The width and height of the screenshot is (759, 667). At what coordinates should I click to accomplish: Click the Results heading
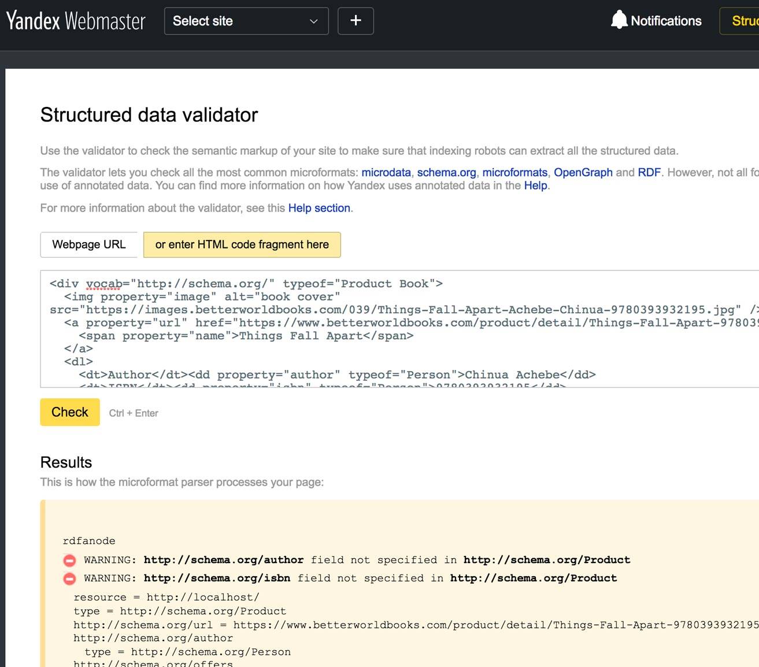(x=66, y=462)
